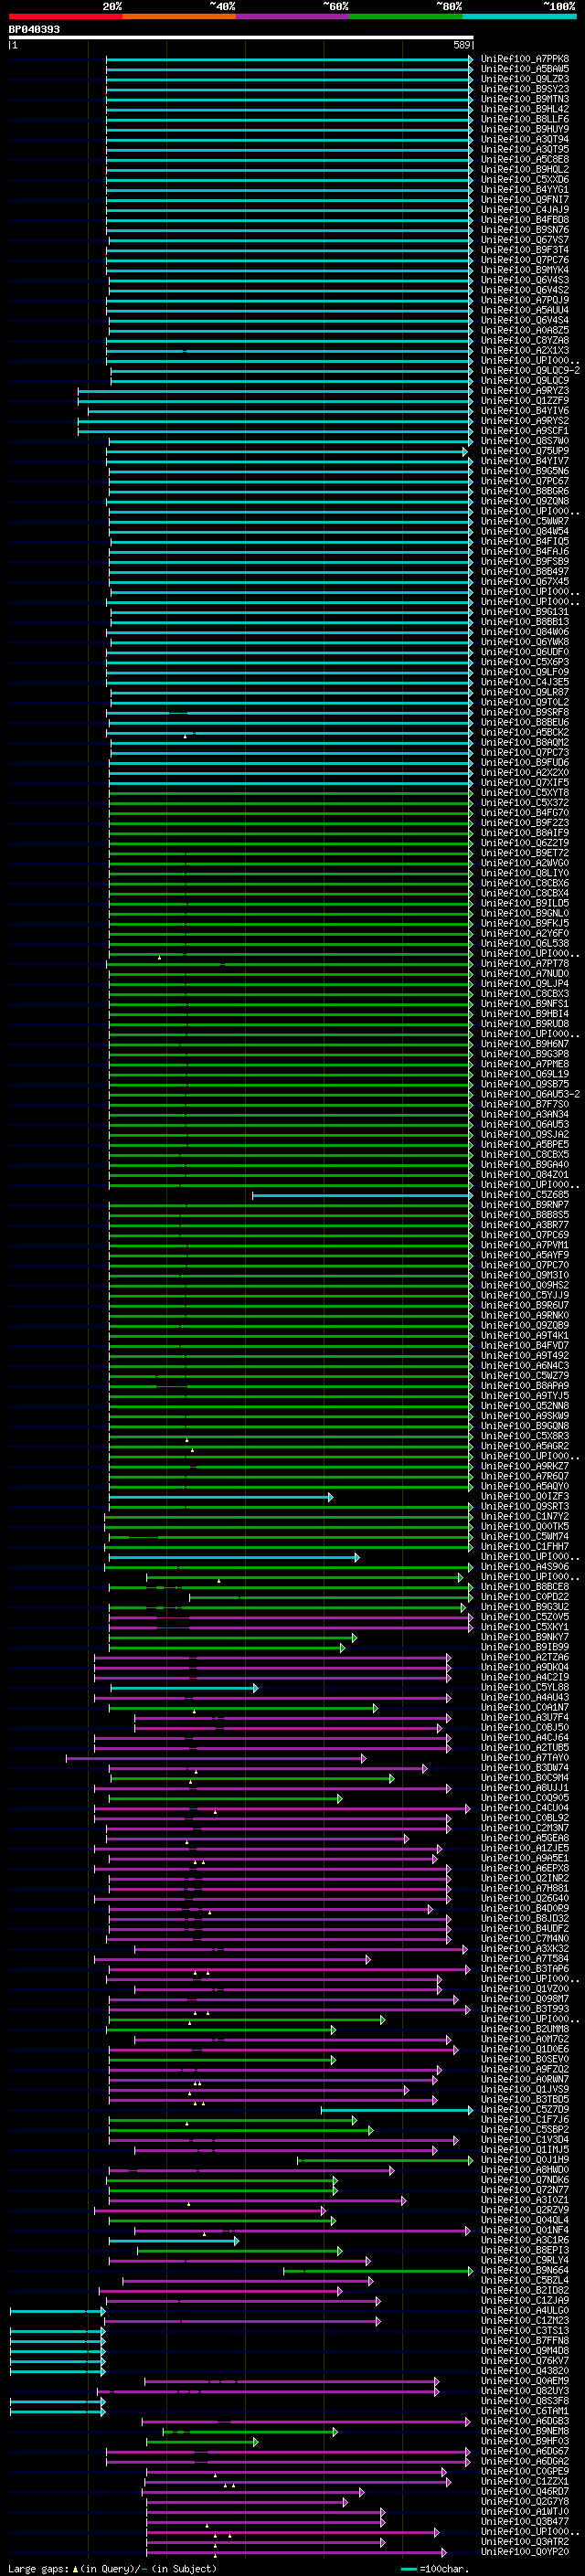Screen dimensions: 585x2576
Task: Select hit label UniRef100_A5AGR2
Action: click(524, 1446)
